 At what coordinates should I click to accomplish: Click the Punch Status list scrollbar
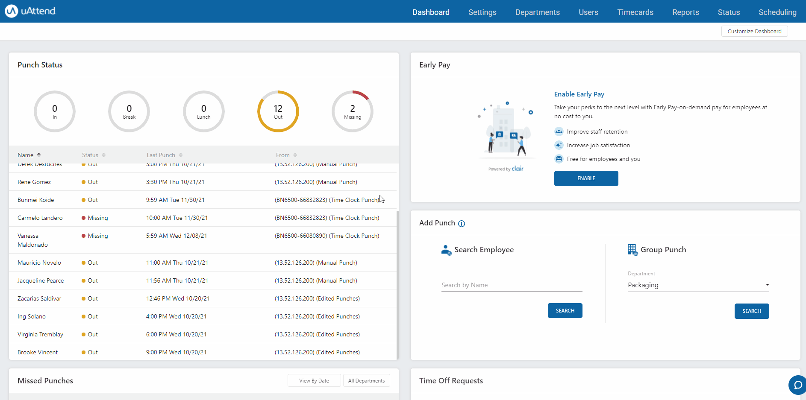[397, 285]
